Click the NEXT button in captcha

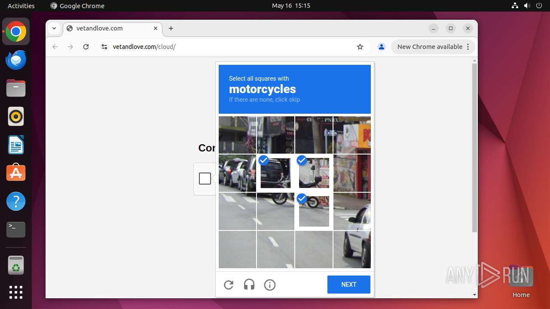tap(349, 285)
